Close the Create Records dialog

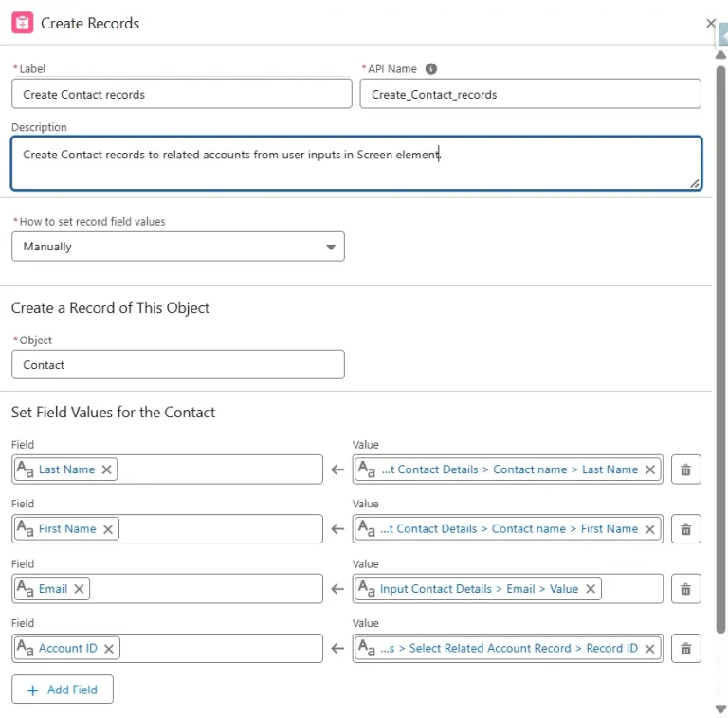(x=711, y=23)
